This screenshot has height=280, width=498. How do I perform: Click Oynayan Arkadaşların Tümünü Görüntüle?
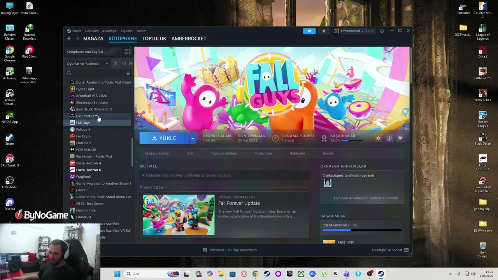[x=366, y=198]
